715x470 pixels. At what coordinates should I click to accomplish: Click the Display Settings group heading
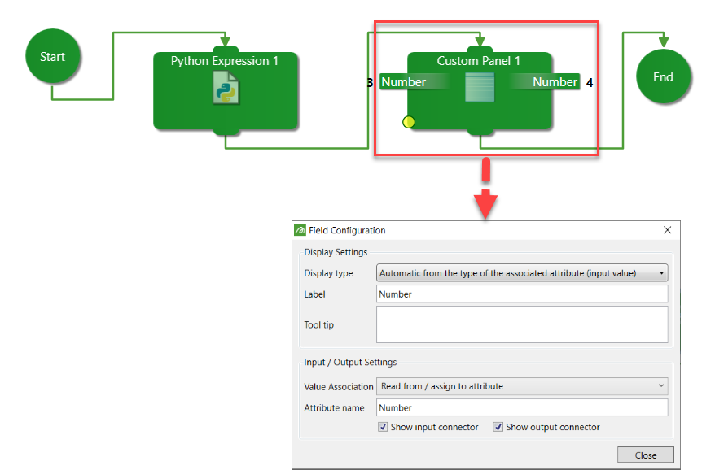pyautogui.click(x=336, y=252)
